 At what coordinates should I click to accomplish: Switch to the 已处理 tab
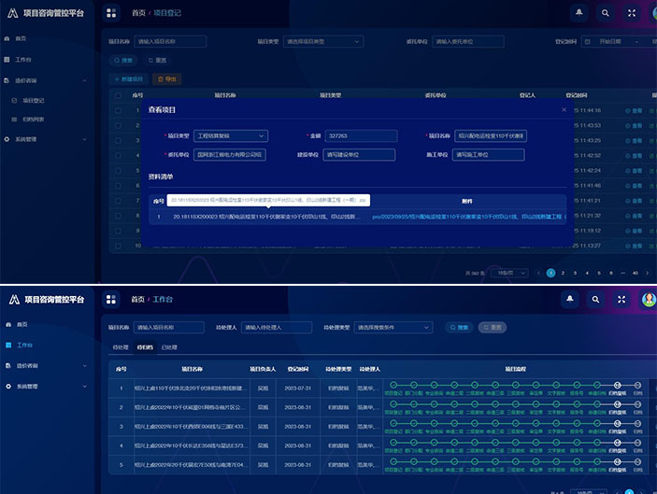(169, 347)
